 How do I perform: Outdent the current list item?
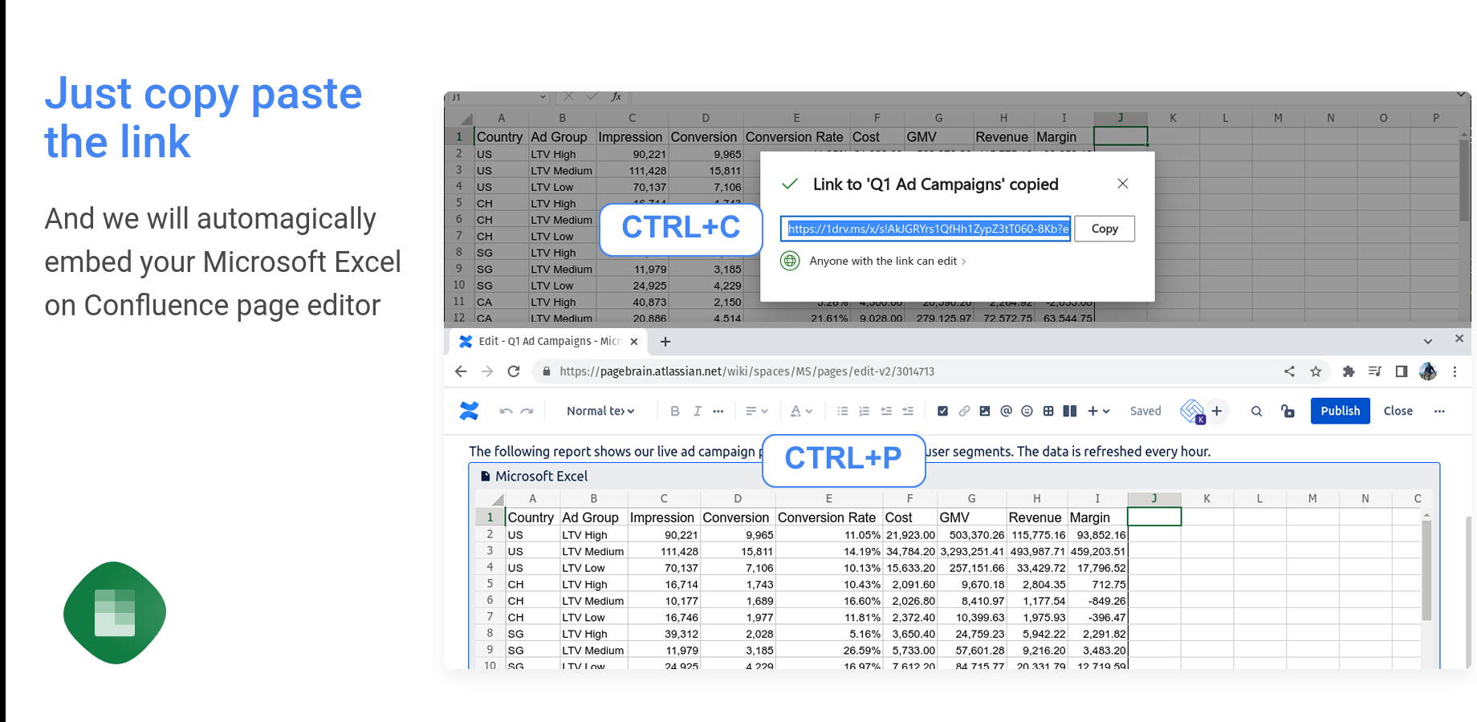pos(886,411)
